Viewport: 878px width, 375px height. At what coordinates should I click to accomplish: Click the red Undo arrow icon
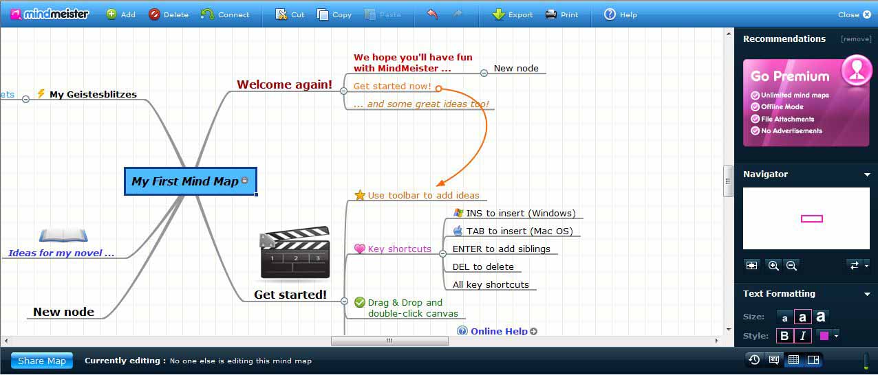432,14
